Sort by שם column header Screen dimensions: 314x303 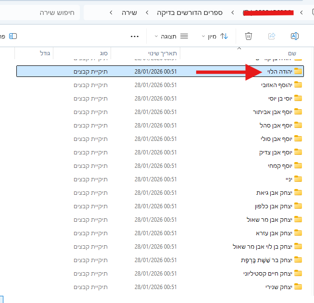[x=292, y=53]
